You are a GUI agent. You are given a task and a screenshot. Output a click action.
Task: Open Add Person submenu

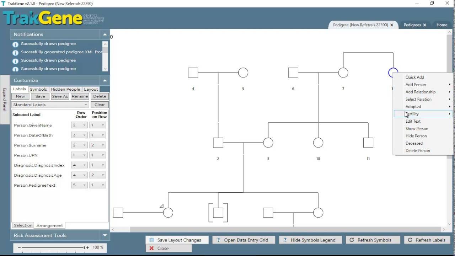point(423,85)
